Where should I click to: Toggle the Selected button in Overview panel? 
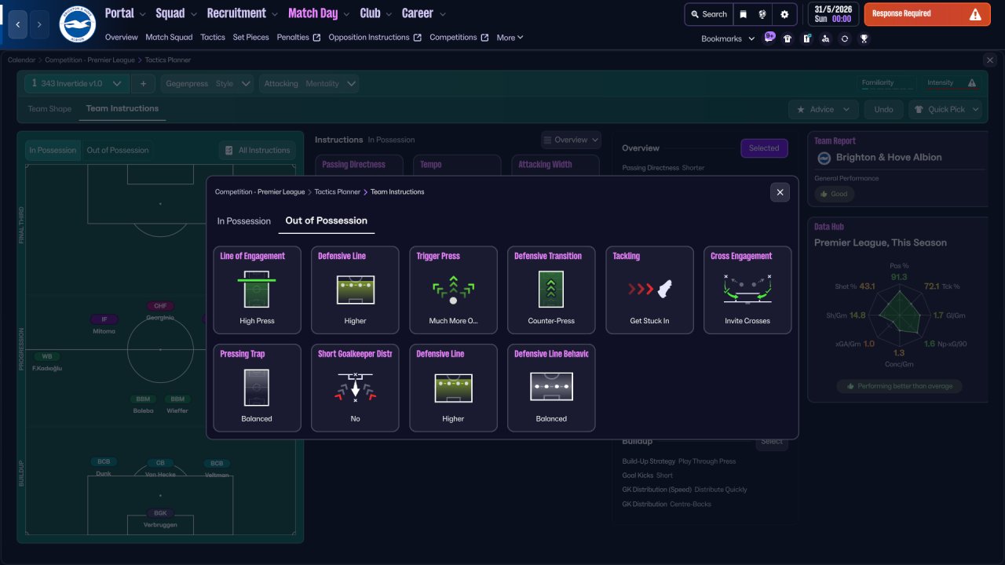(764, 148)
